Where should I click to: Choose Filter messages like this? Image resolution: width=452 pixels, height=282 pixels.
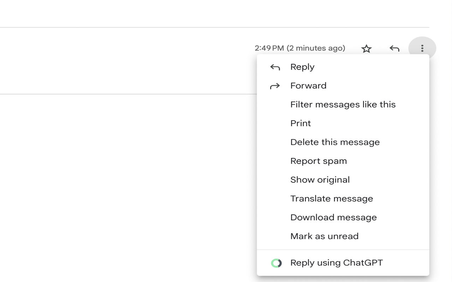[343, 104]
